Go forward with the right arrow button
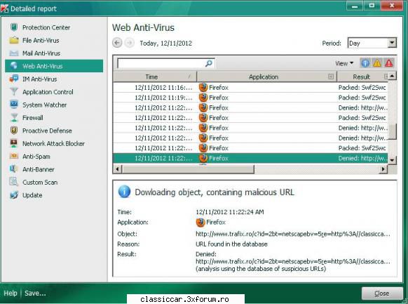The image size is (408, 304). [x=129, y=43]
